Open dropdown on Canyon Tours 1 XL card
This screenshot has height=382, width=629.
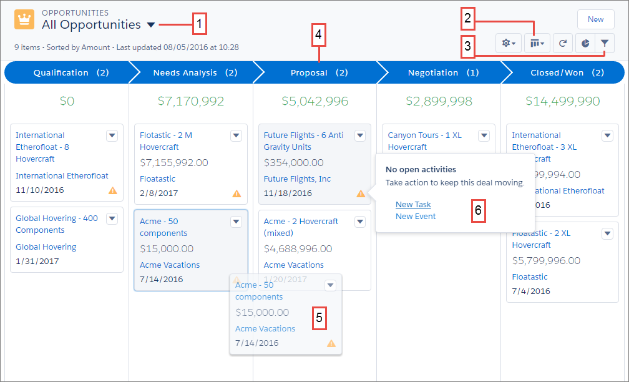tap(484, 135)
